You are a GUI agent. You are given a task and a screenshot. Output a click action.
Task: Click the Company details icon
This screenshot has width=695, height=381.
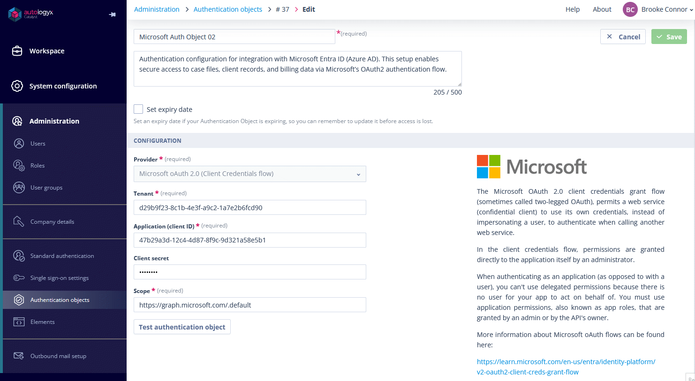coord(19,222)
